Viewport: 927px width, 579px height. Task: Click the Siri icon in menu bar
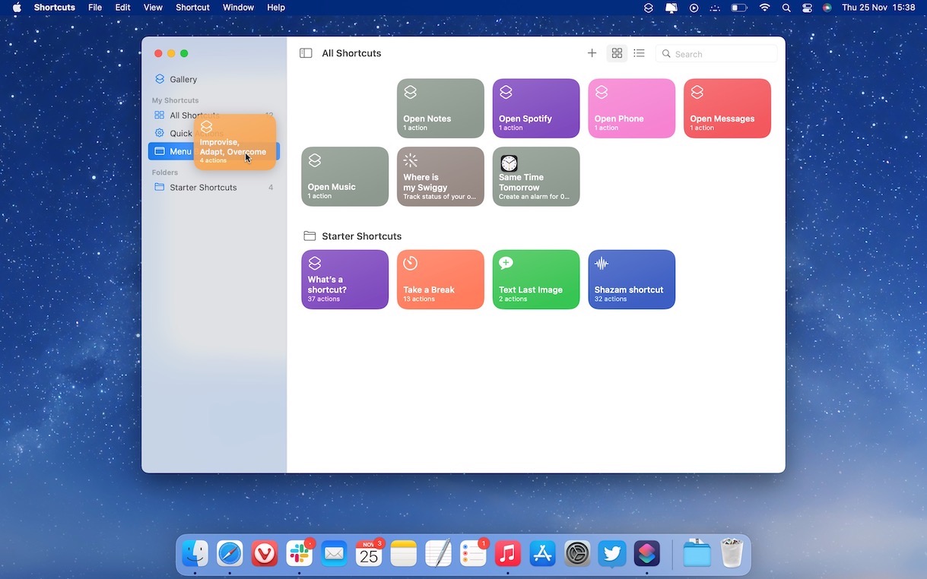[x=827, y=8]
